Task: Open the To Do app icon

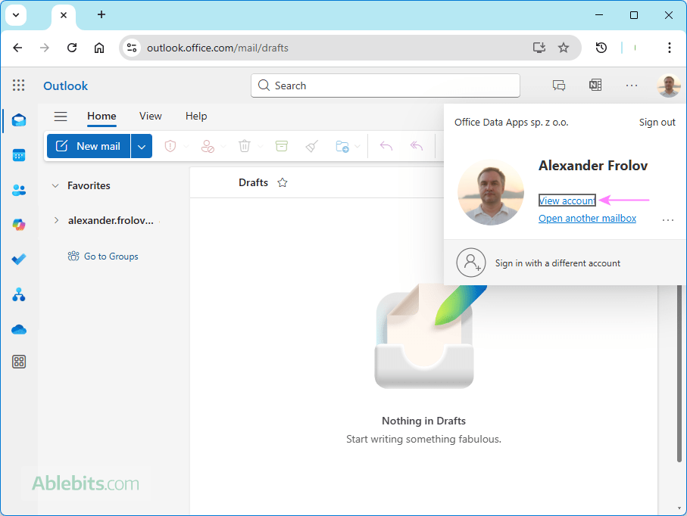Action: point(19,260)
